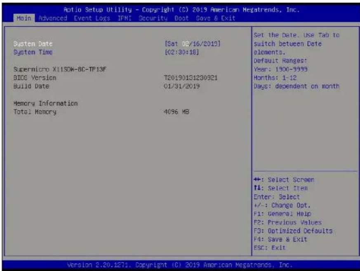Select the System Time label

33,52
